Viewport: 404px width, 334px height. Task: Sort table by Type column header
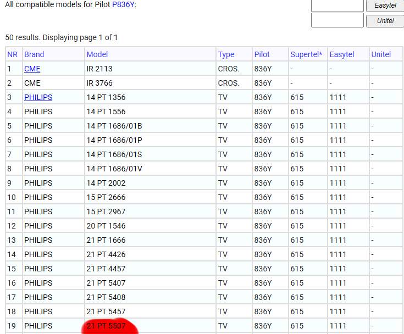tap(226, 54)
